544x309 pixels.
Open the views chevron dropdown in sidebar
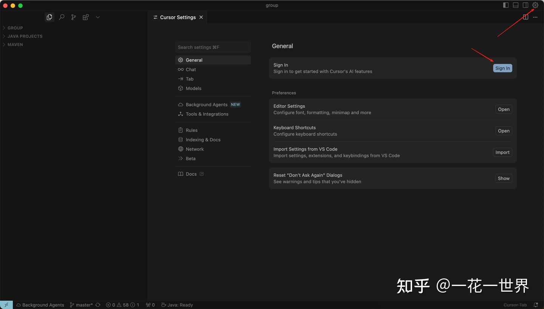click(x=97, y=17)
